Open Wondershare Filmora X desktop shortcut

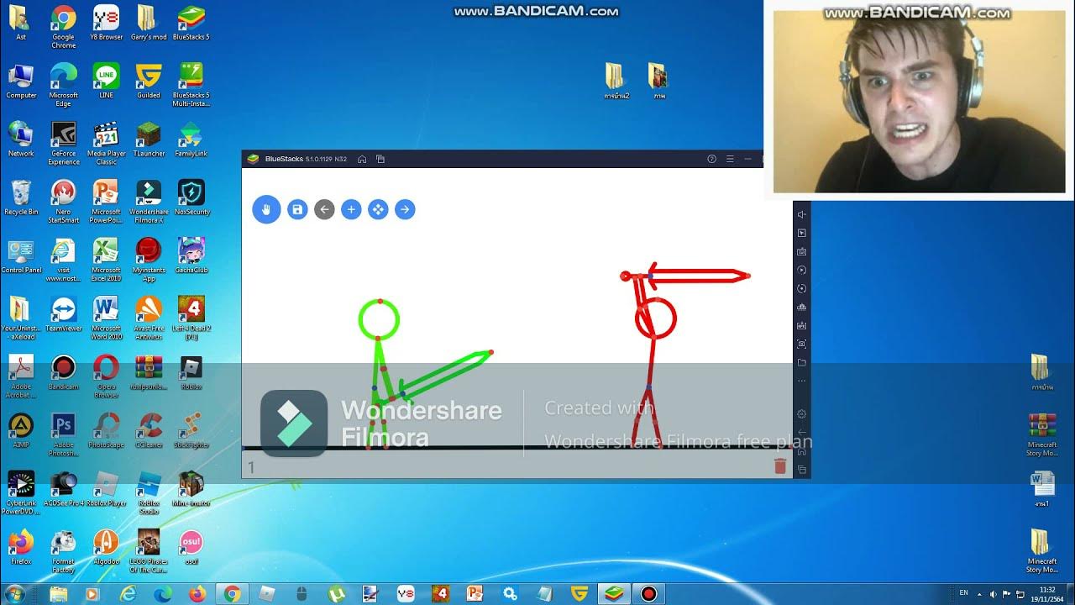tap(149, 202)
